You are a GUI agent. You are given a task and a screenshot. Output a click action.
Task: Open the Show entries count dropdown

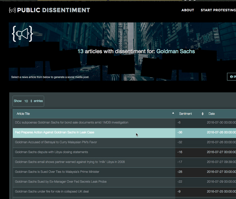tap(28, 101)
